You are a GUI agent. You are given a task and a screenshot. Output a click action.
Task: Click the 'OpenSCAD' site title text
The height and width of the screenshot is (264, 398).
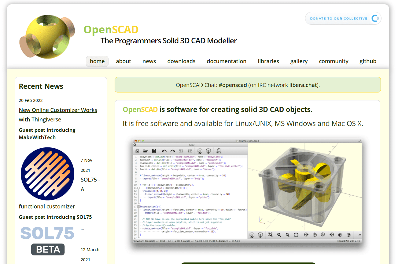coord(111,30)
